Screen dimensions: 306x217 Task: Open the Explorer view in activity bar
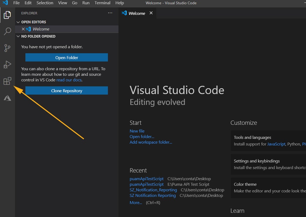[x=7, y=15]
